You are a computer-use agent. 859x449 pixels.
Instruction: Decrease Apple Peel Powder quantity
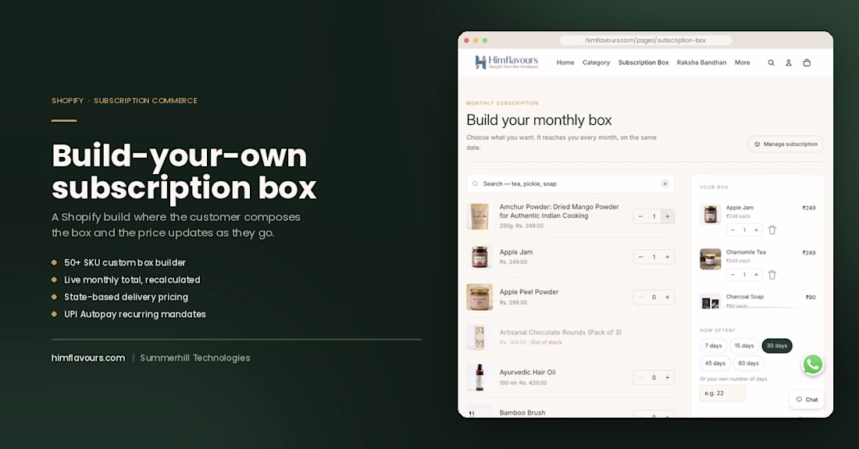coord(640,298)
